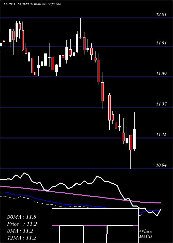Click the Live MACD label
The height and width of the screenshot is (243, 173).
[146, 234]
